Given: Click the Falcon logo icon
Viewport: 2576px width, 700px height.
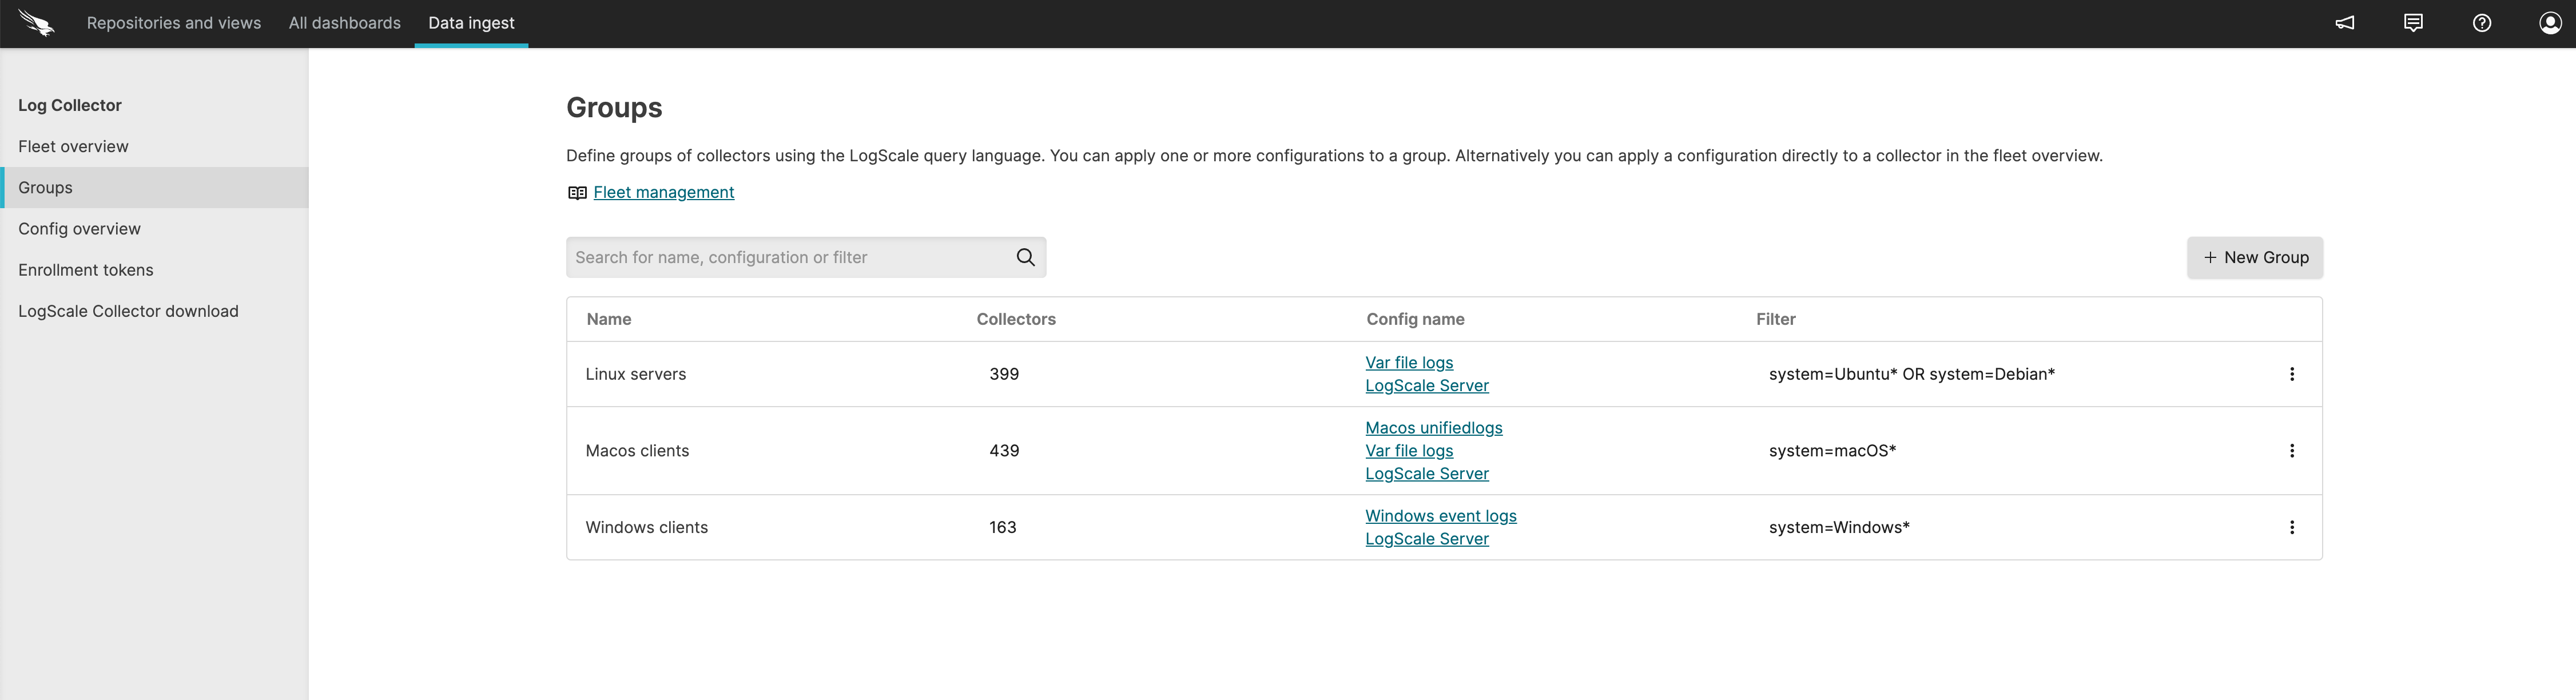Looking at the screenshot, I should pos(36,23).
